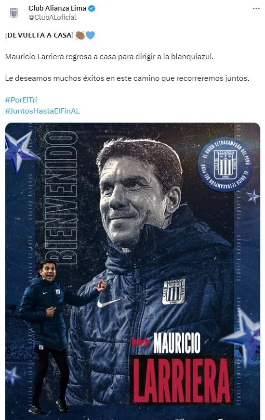Click the blue verified badge icon
265x420 pixels.
(92, 9)
